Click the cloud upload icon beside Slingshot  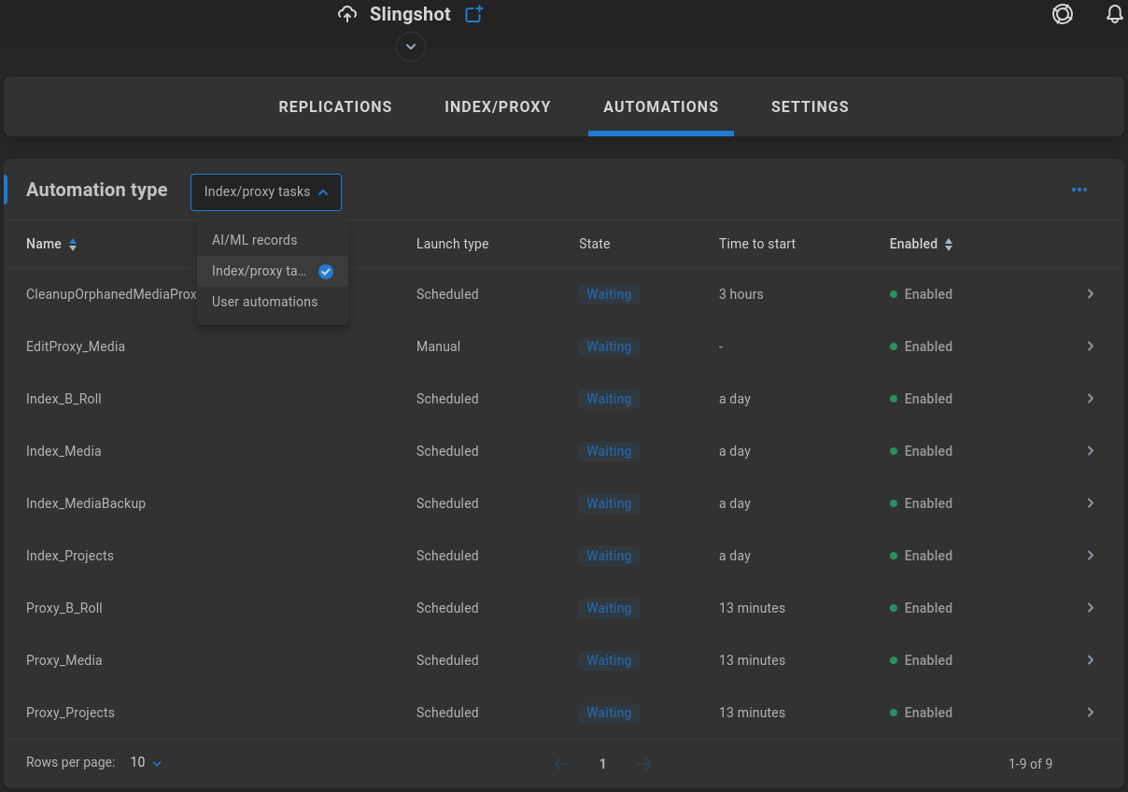tap(347, 15)
